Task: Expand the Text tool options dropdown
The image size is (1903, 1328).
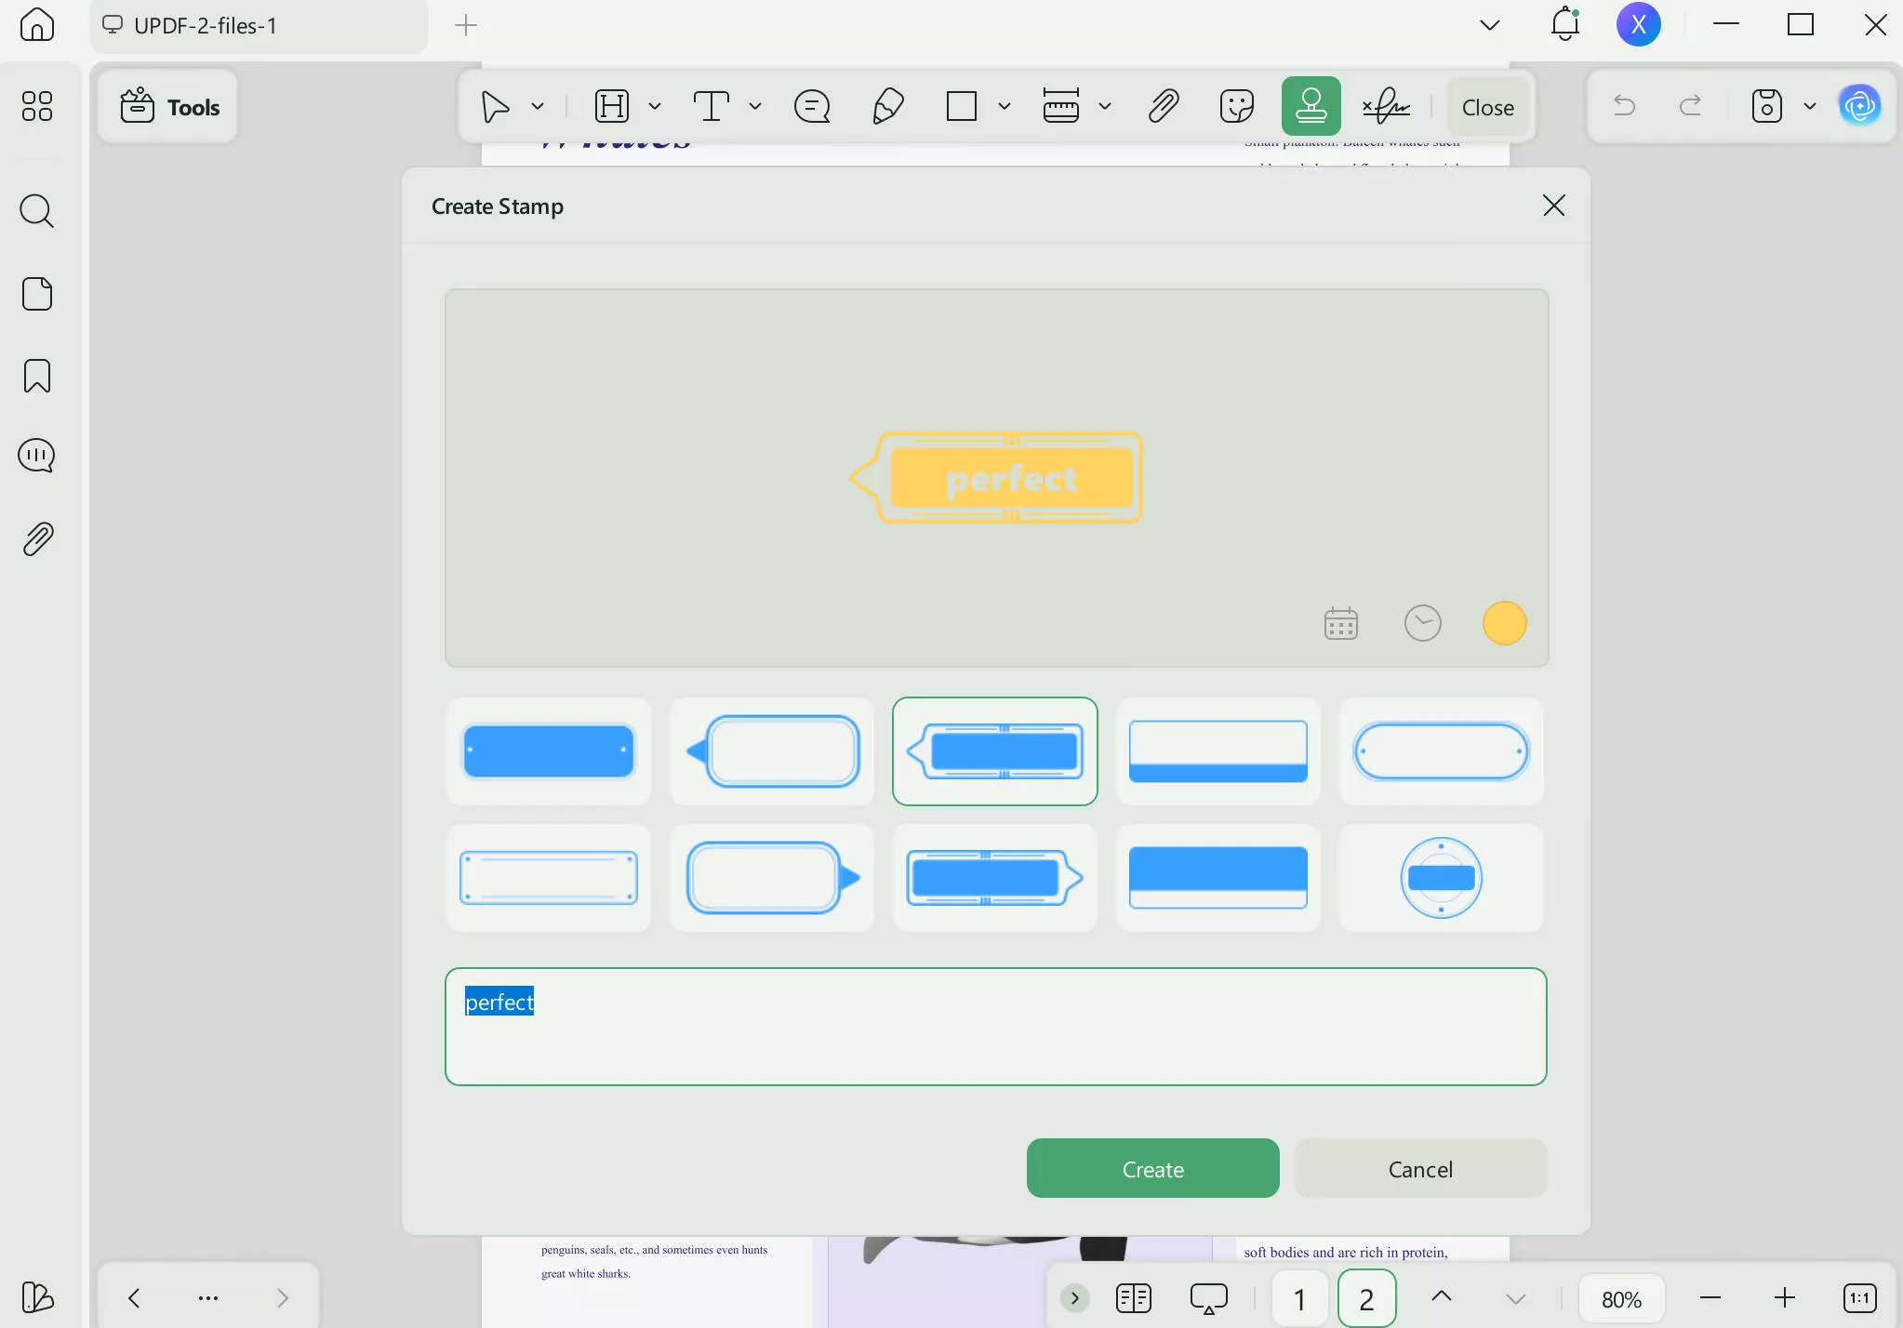Action: (753, 105)
